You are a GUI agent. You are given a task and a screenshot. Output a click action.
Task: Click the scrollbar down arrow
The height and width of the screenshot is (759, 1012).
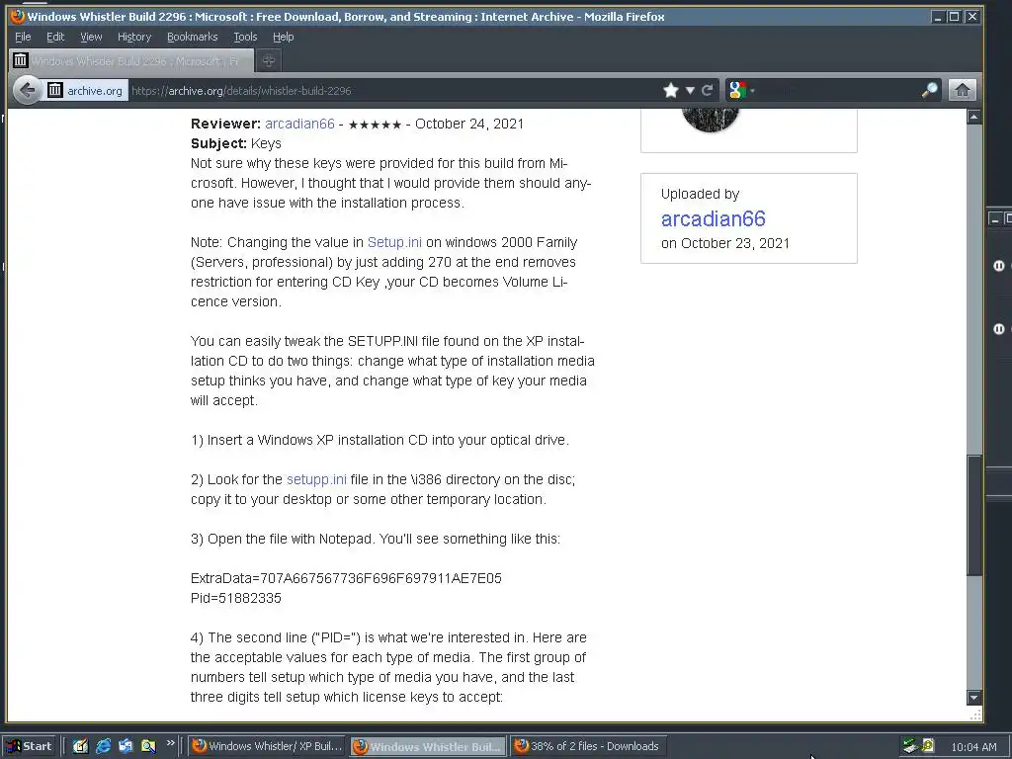[x=973, y=697]
